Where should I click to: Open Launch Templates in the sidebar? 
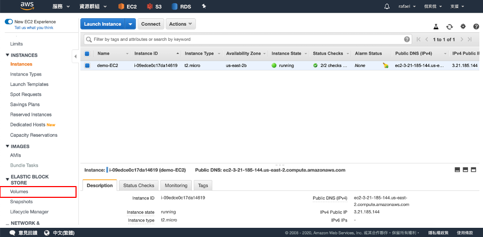(x=29, y=84)
